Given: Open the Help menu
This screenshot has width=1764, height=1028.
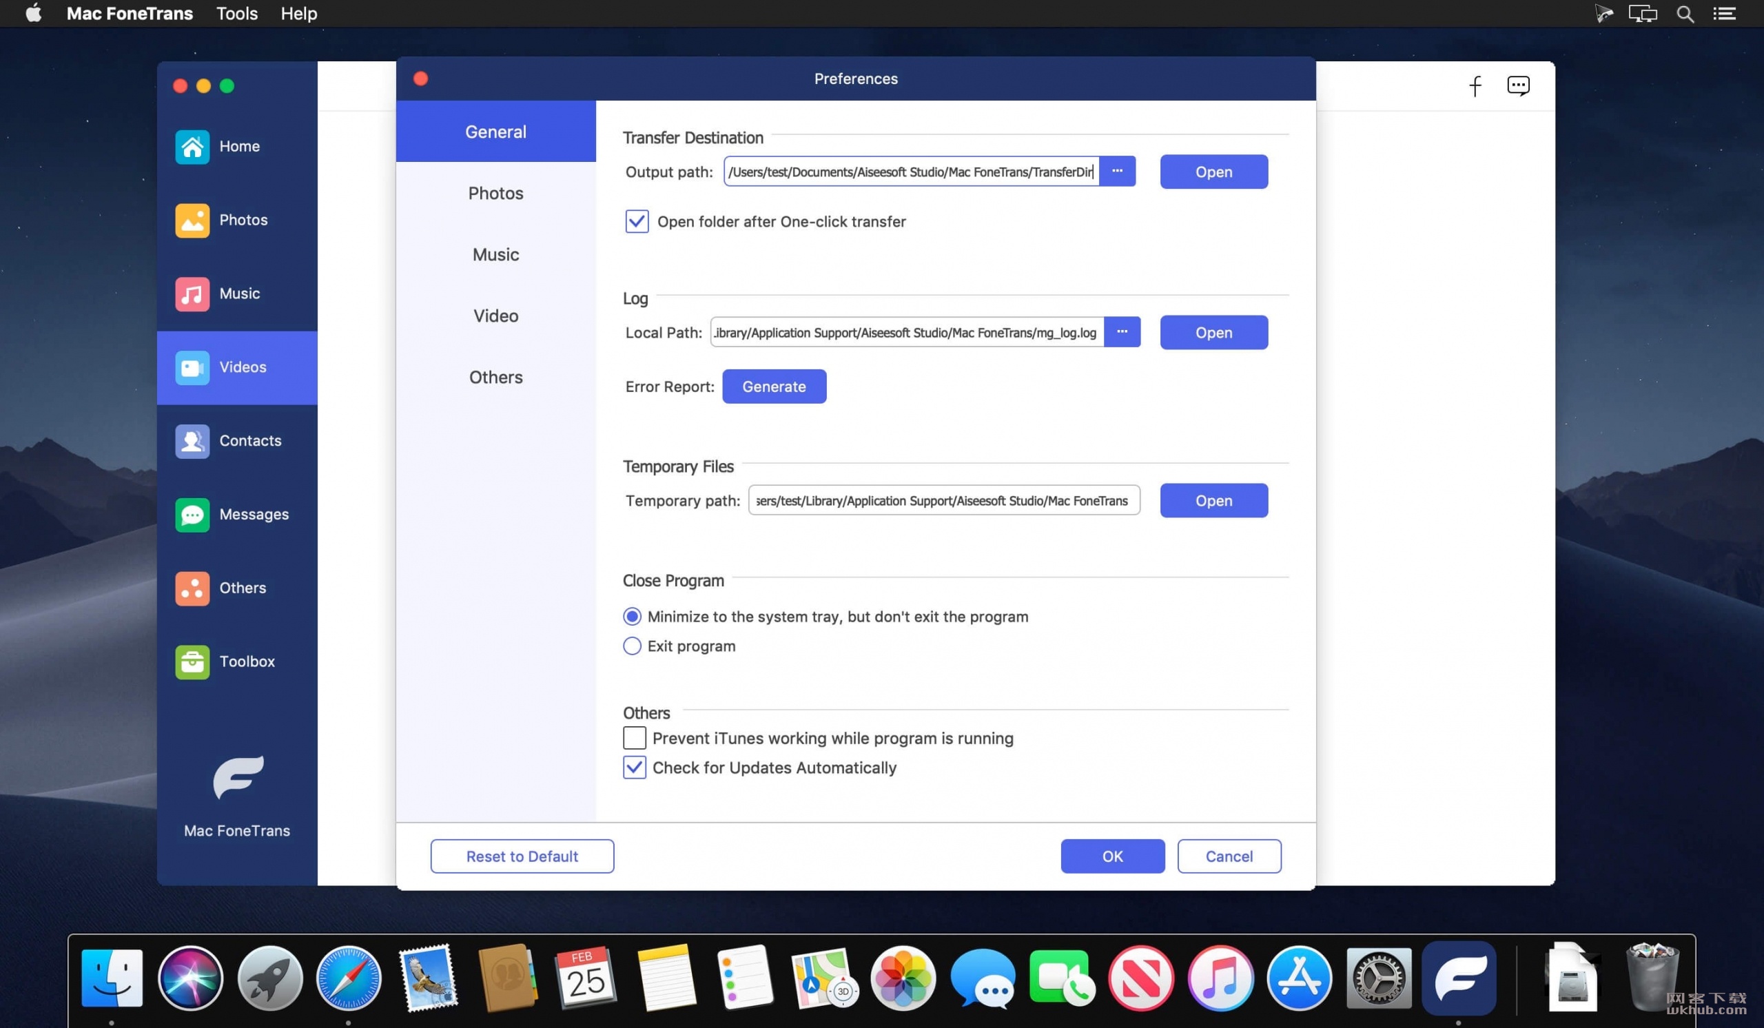Looking at the screenshot, I should pos(299,13).
